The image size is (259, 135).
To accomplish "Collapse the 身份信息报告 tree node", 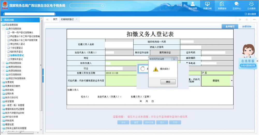I will 3,29.
